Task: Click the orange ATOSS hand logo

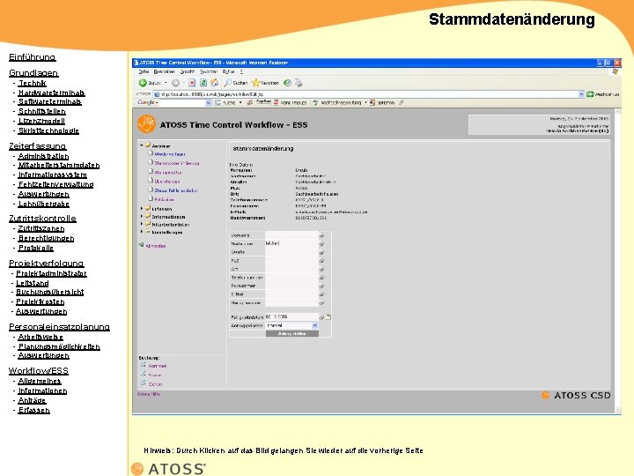Action: pyautogui.click(x=146, y=124)
